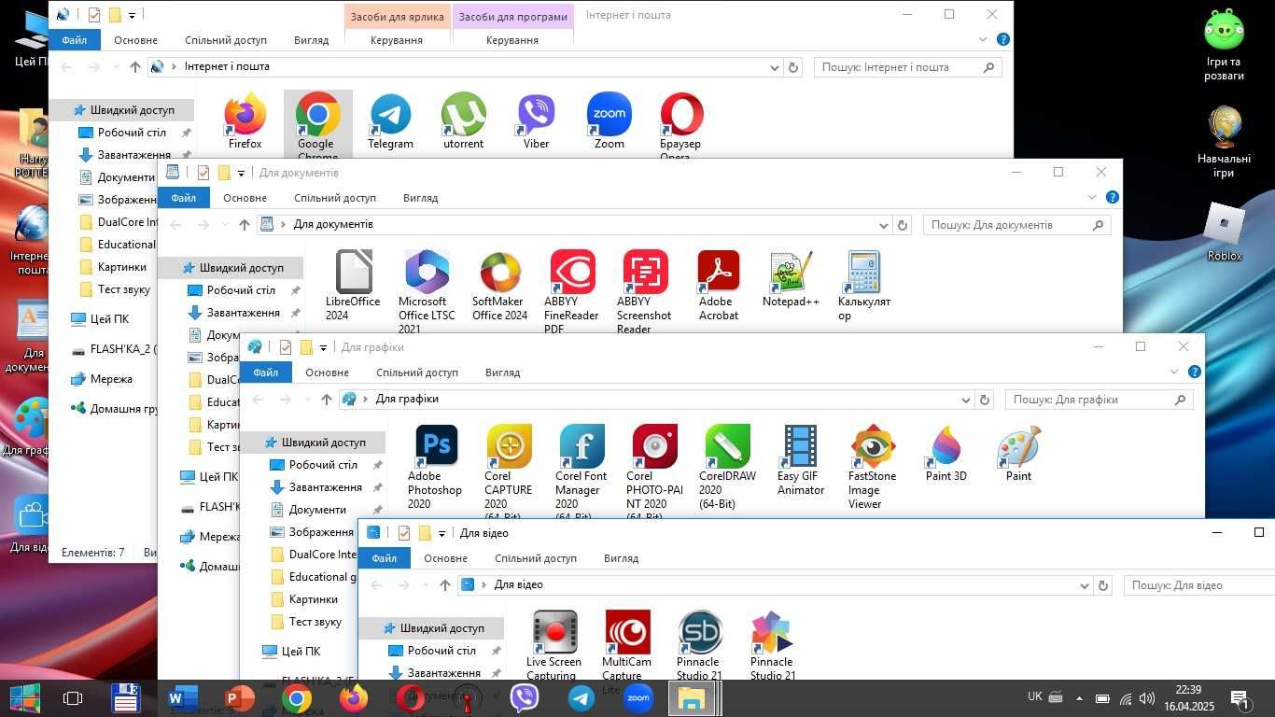Image resolution: width=1275 pixels, height=717 pixels.
Task: Open LibreOffice 2024 shortcut
Action: pos(353,286)
